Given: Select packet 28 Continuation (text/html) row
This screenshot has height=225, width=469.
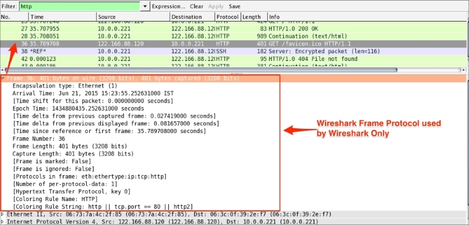Looking at the screenshot, I should click(x=233, y=36).
